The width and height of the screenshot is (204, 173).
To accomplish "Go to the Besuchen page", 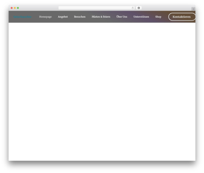I will pos(80,17).
